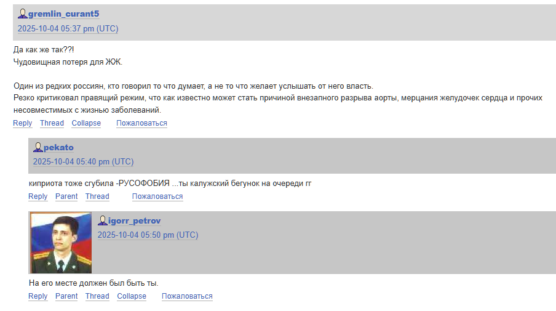Go to Parent of igorr_petrov's comment
This screenshot has width=556, height=311.
(x=66, y=296)
